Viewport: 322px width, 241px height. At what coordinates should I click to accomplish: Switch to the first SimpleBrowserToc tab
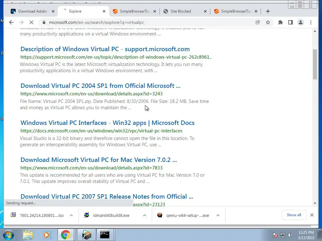135,11
